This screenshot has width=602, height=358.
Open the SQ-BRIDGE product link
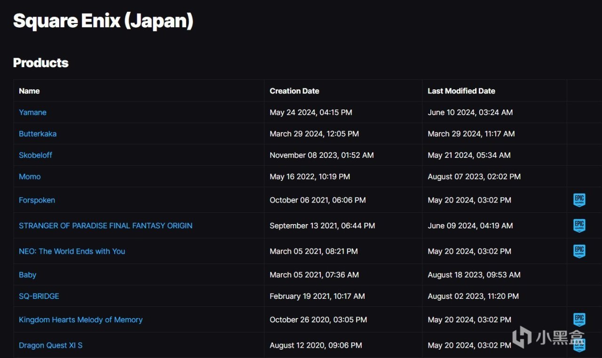click(39, 296)
